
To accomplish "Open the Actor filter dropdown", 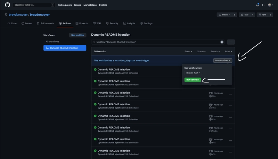I will (x=228, y=51).
